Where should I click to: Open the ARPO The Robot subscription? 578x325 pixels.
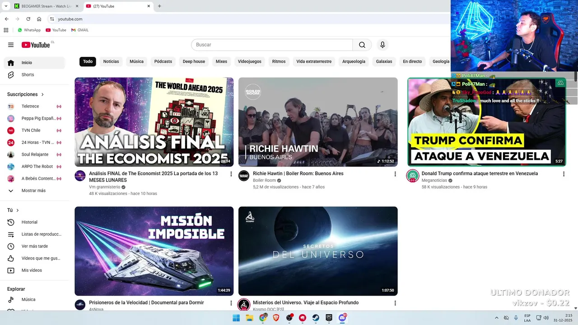click(x=34, y=167)
